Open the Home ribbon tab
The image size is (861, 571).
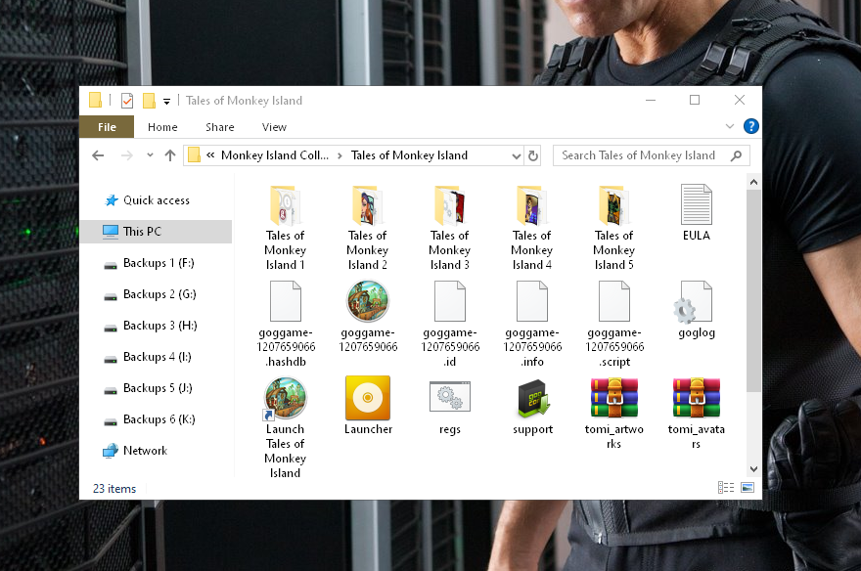(162, 127)
